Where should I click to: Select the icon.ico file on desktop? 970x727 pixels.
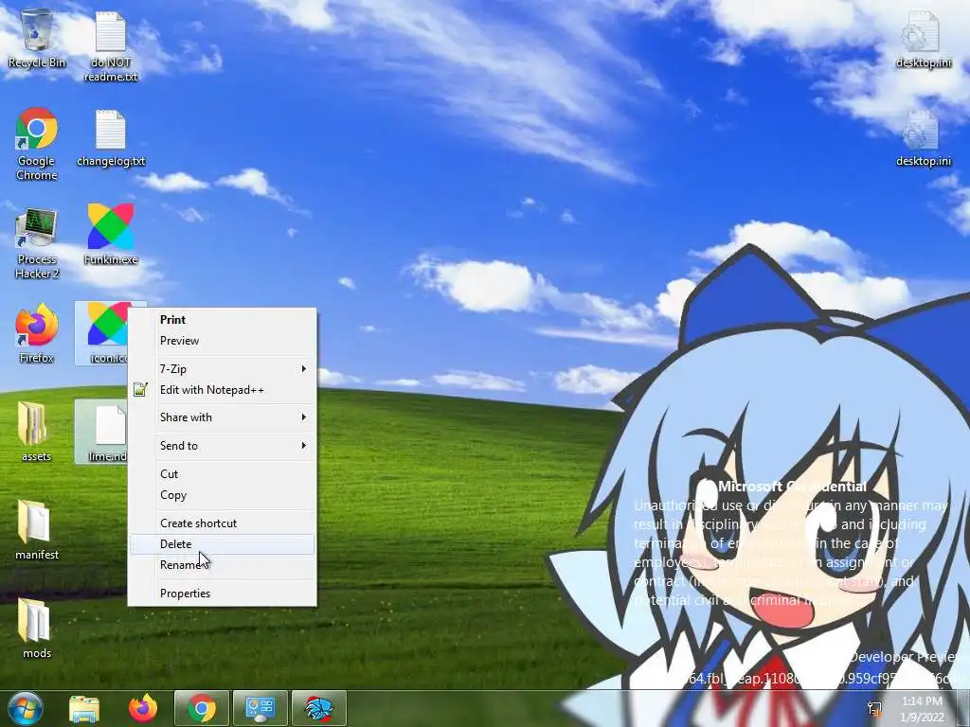pyautogui.click(x=102, y=333)
